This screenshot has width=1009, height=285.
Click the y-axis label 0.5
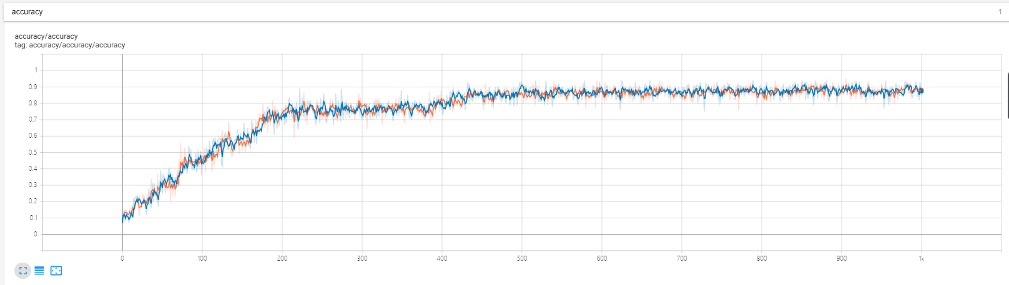click(32, 152)
